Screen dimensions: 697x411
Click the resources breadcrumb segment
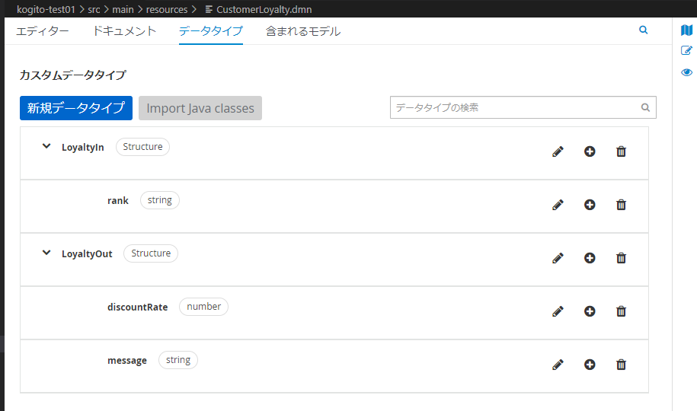[x=167, y=9]
